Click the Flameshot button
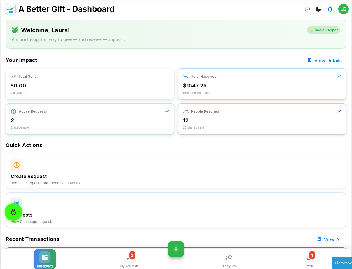This screenshot has width=352, height=269. pos(342,263)
